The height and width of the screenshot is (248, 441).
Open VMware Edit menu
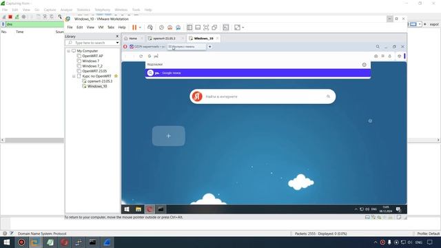point(80,28)
